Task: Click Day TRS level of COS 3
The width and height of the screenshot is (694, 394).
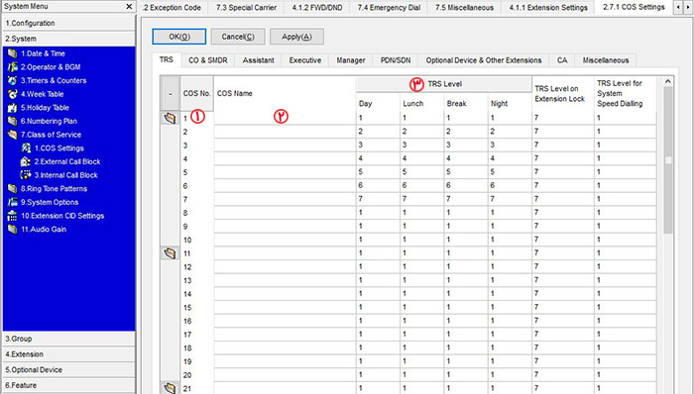Action: pyautogui.click(x=378, y=146)
